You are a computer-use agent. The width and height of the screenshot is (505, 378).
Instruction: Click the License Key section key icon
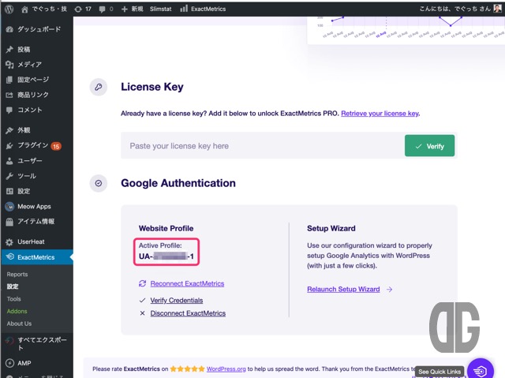point(99,87)
